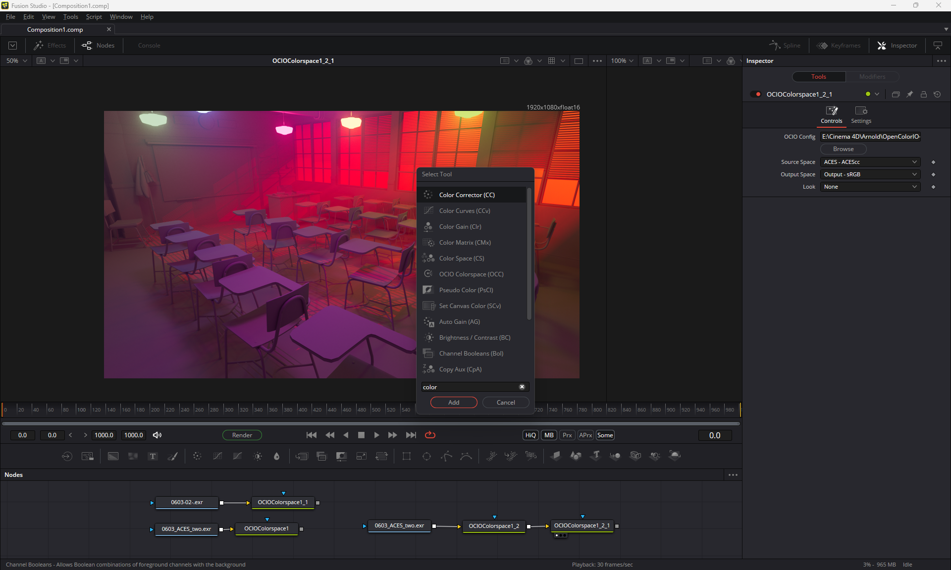
Task: Add a Blur (droplet) tool from the toolbar
Action: coord(276,456)
